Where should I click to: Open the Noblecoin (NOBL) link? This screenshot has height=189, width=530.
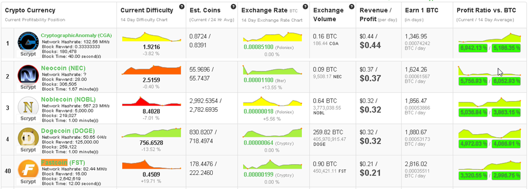point(68,99)
